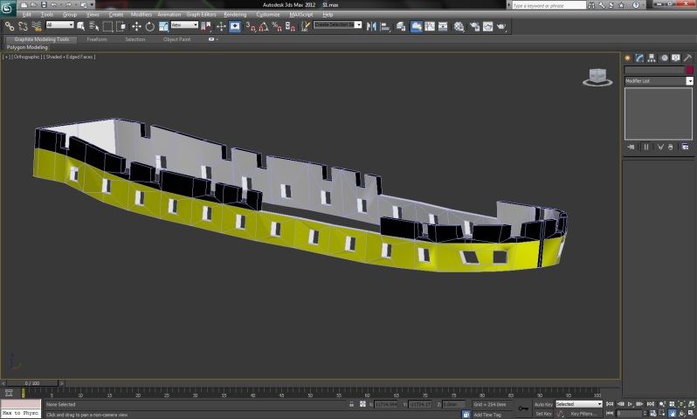Click the Mirror tool icon

pos(371,27)
